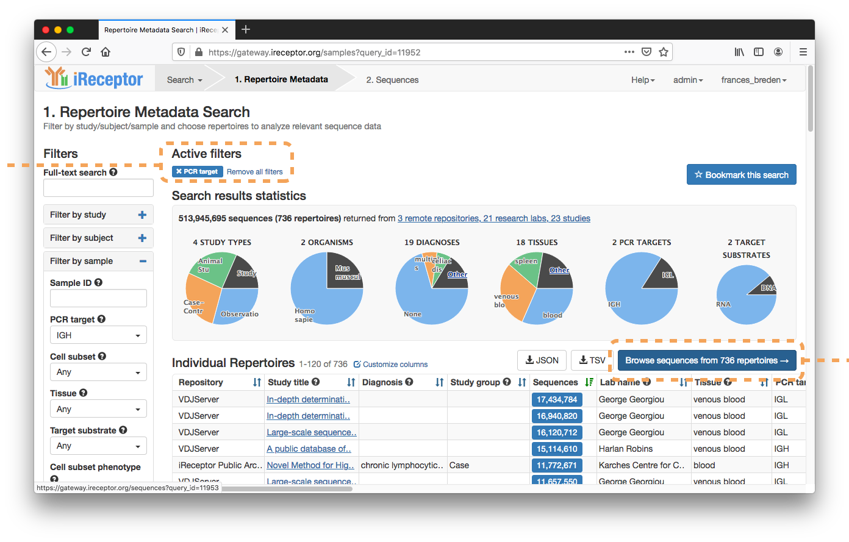The image size is (849, 542).
Task: Go to the 2. Sequences step
Action: tap(392, 80)
